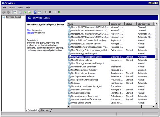
Task: Click the gear icon beside MicroStrategy Health Agent
Action: click(x=69, y=53)
